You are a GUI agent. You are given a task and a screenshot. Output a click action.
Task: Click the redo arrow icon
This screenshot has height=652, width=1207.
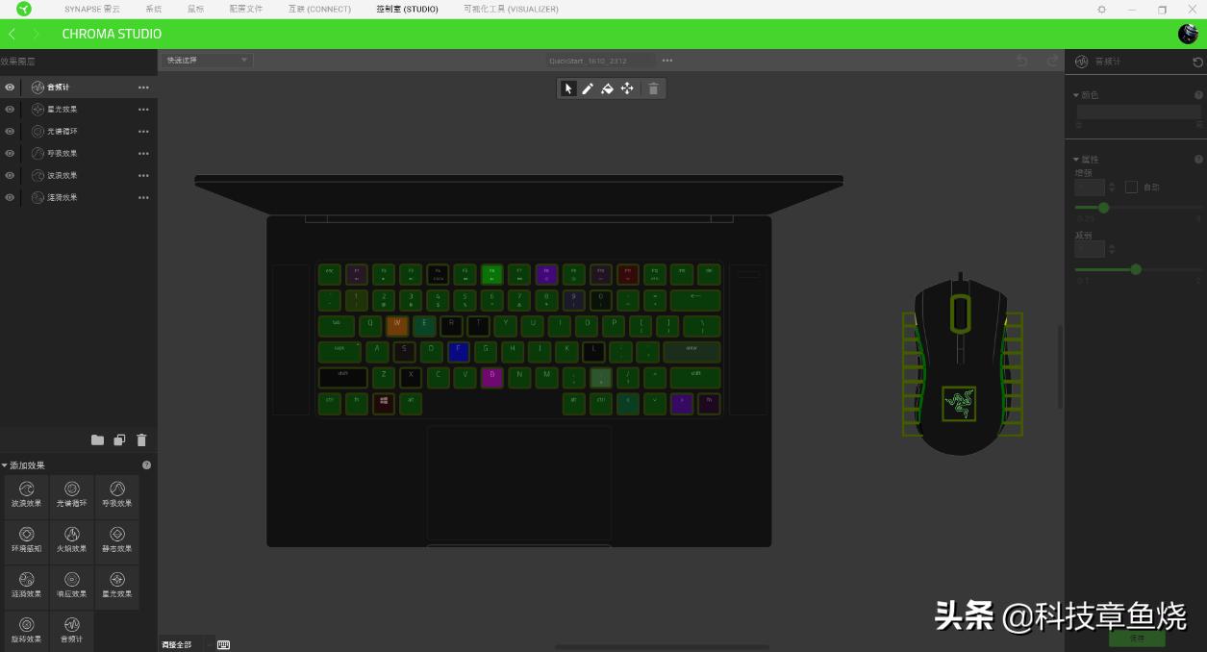pyautogui.click(x=1053, y=61)
